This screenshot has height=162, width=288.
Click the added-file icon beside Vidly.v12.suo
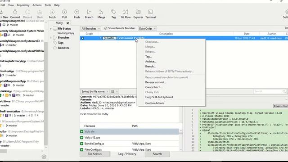pyautogui.click(x=82, y=138)
